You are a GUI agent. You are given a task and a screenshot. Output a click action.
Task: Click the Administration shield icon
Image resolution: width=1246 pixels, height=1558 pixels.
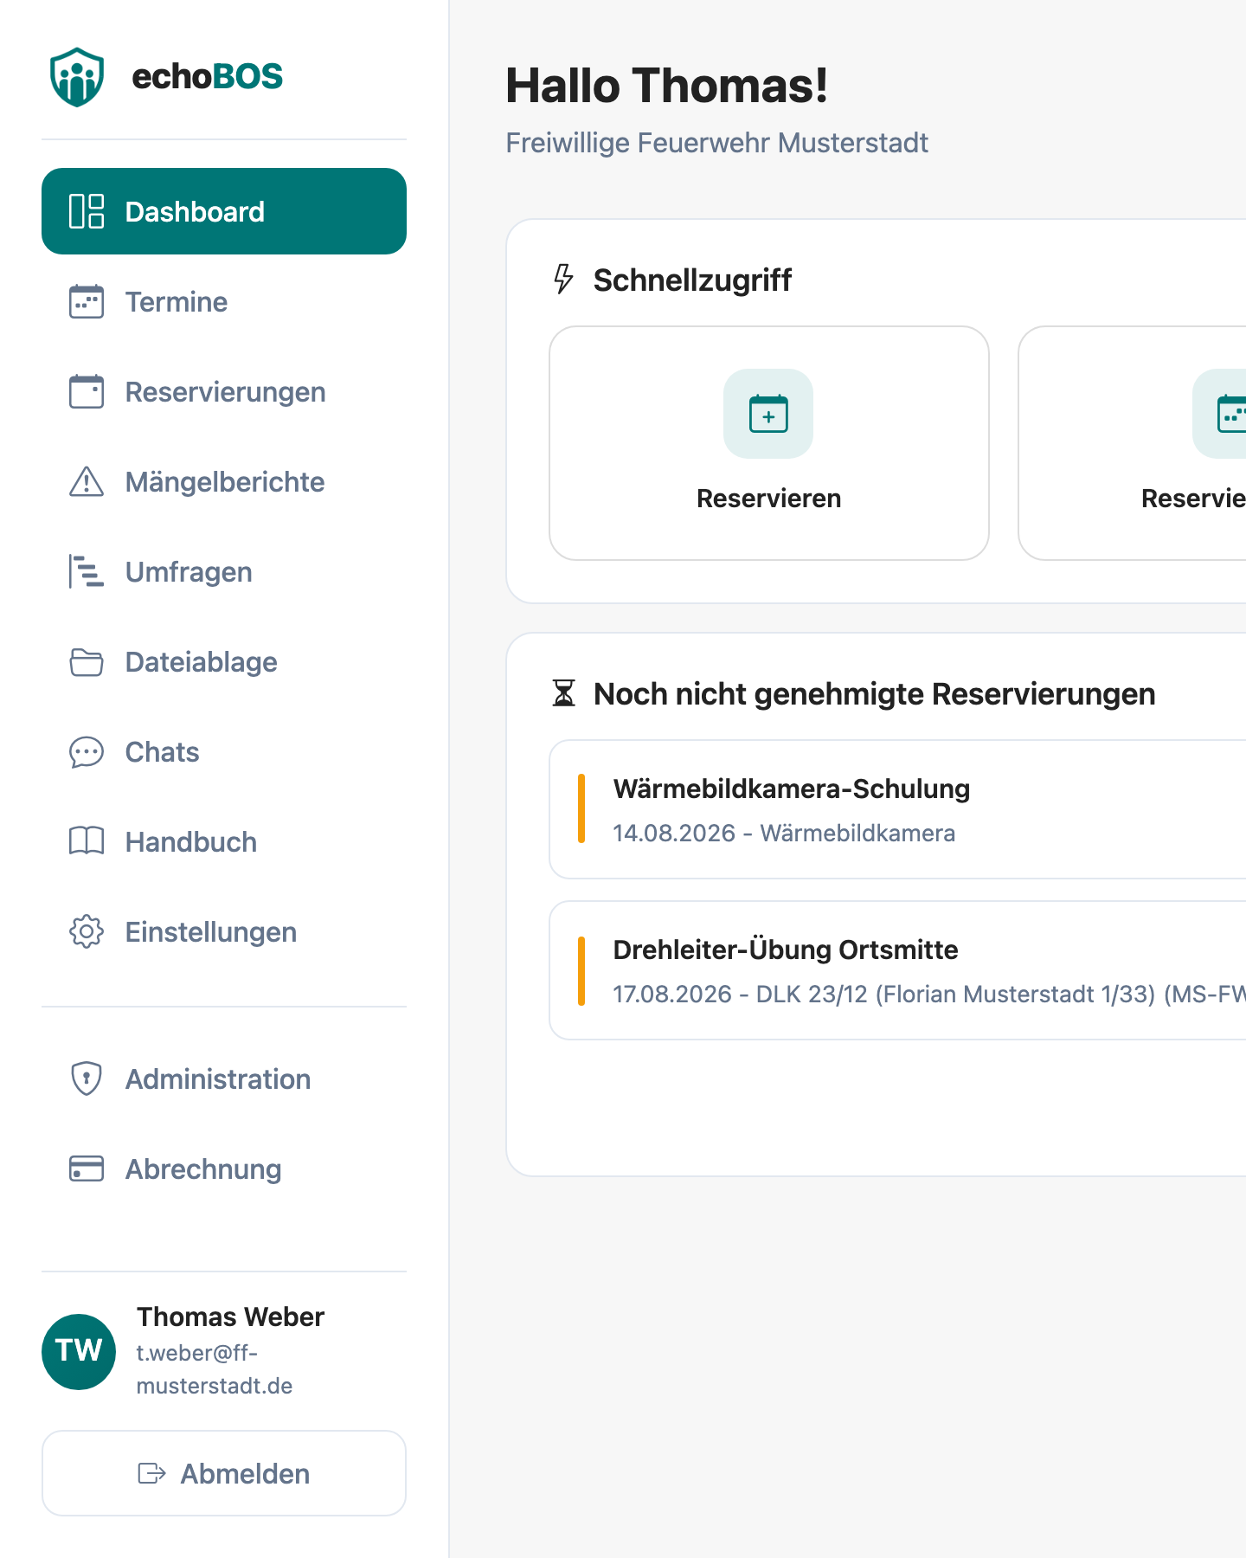87,1078
